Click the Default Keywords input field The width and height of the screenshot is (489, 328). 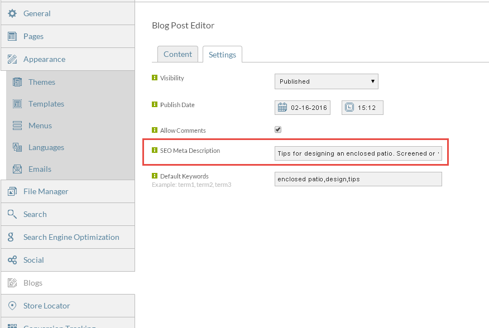358,179
